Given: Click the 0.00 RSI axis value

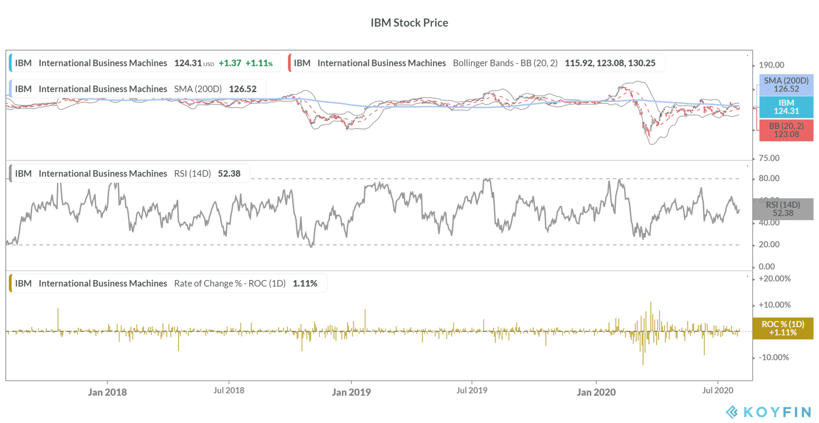Looking at the screenshot, I should tap(767, 266).
